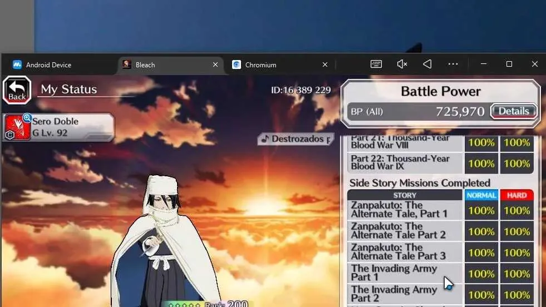Click Normal 100% for Invading Army Part 2
546x307 pixels.
point(481,295)
